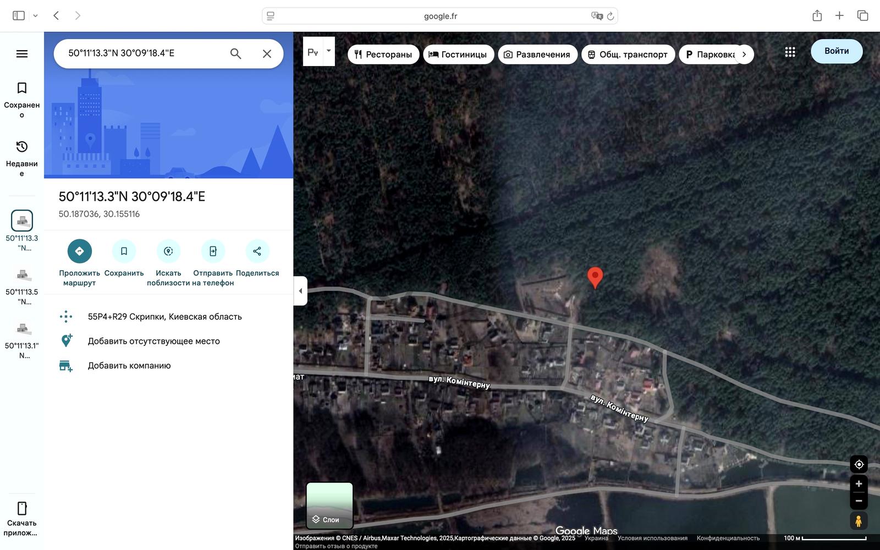Click the search nearby icon
The width and height of the screenshot is (880, 550).
tap(168, 251)
